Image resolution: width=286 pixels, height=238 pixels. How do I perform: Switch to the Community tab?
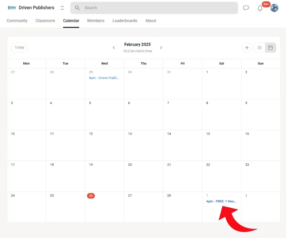pyautogui.click(x=17, y=21)
